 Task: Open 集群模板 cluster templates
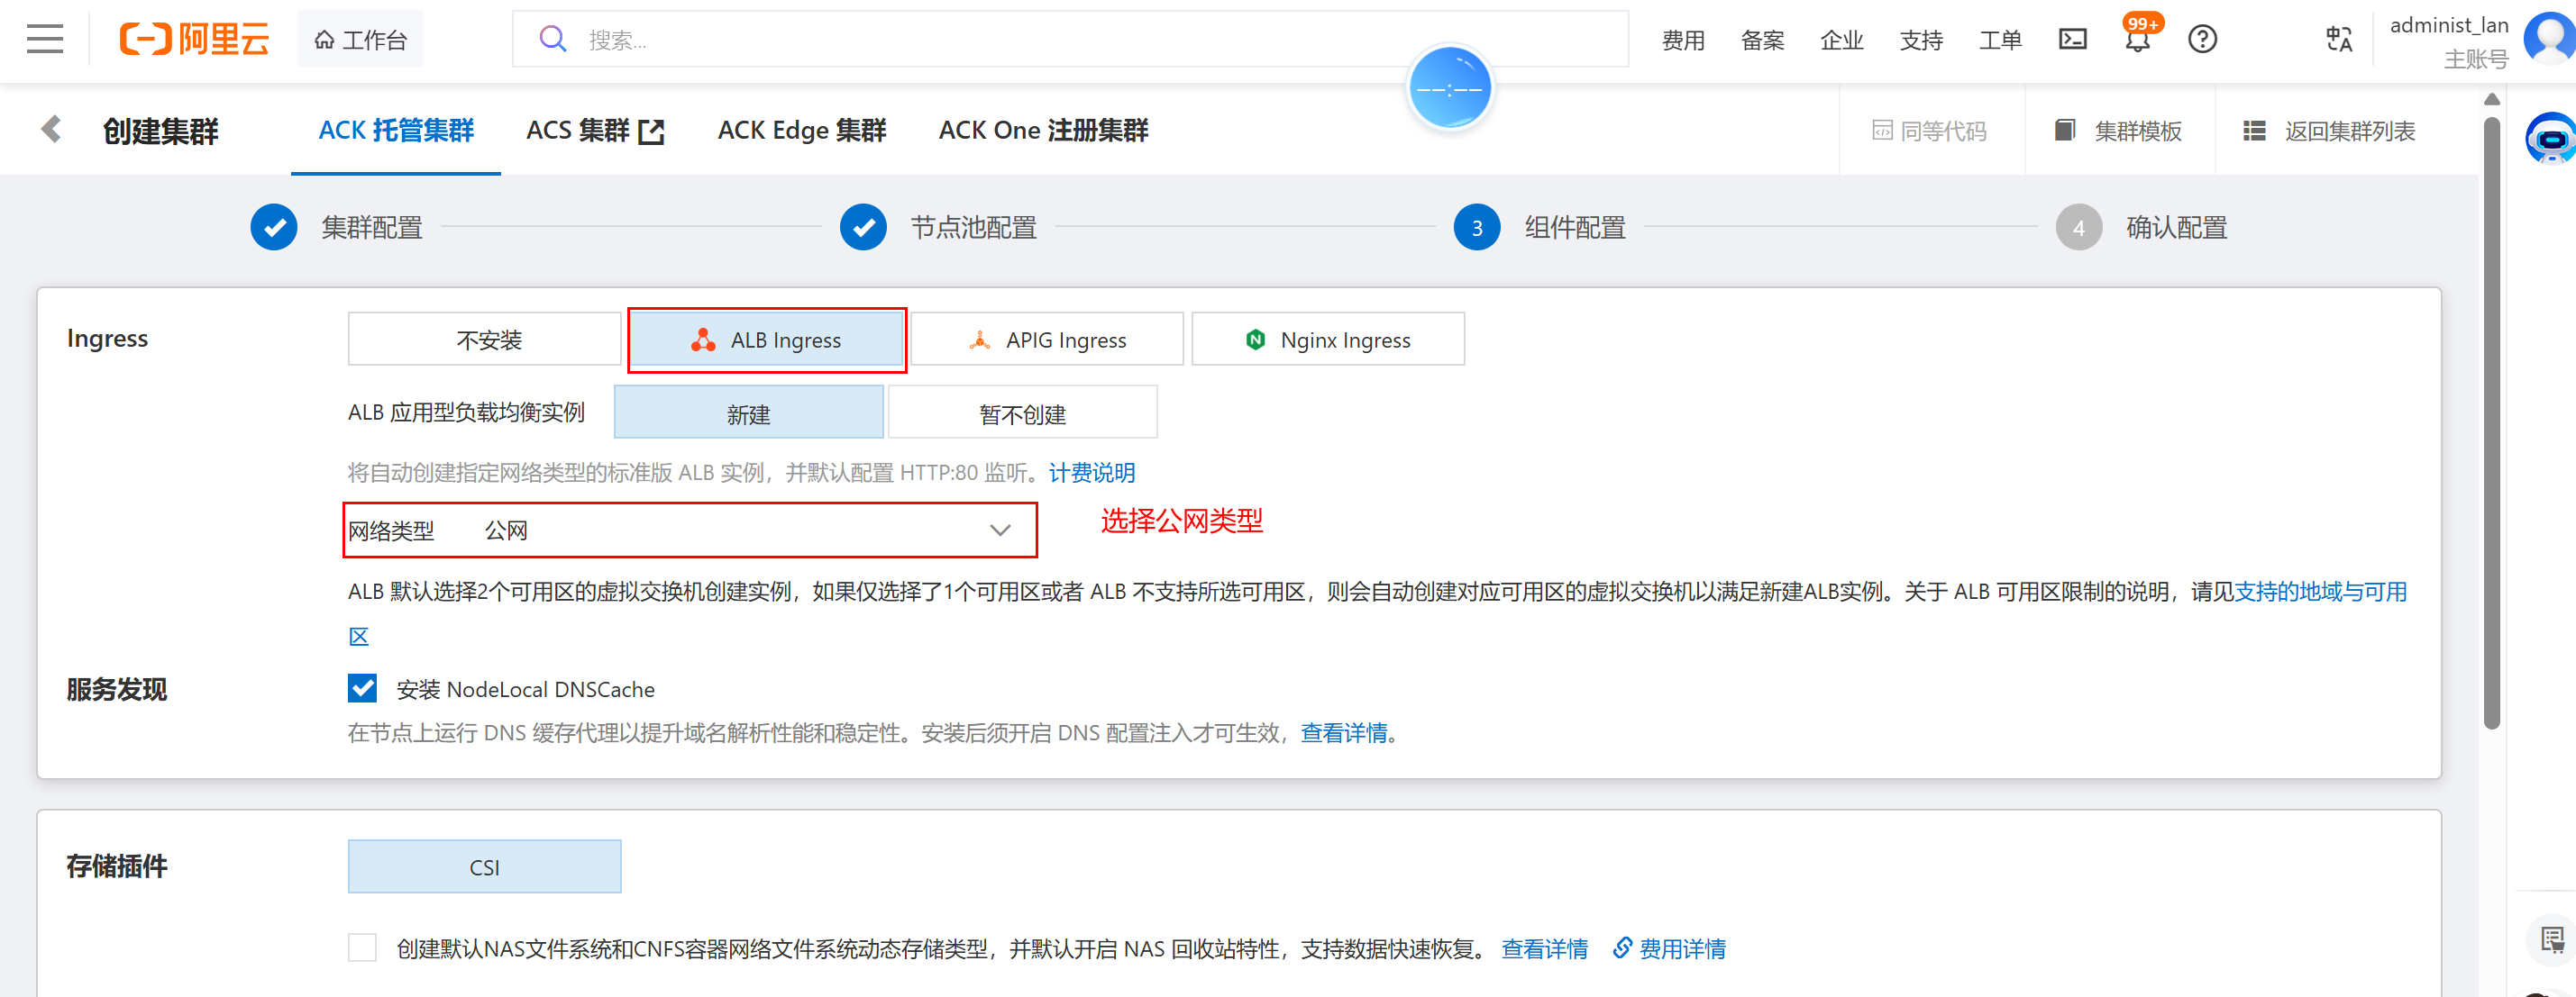tap(2118, 131)
